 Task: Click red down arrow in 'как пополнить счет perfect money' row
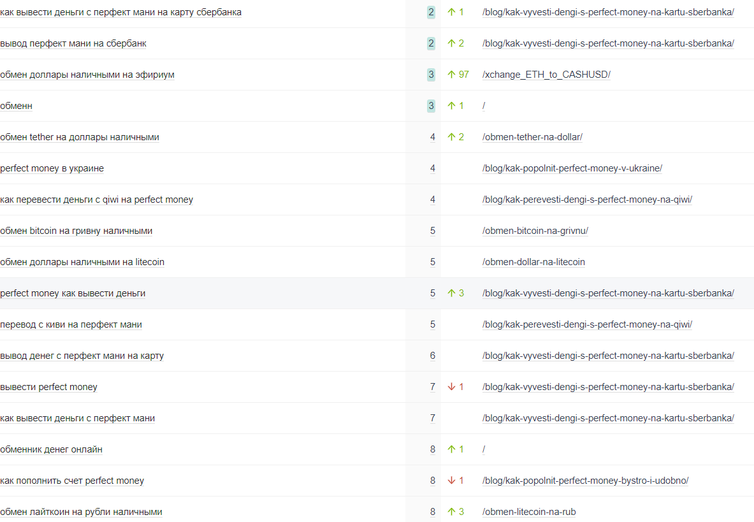(451, 481)
